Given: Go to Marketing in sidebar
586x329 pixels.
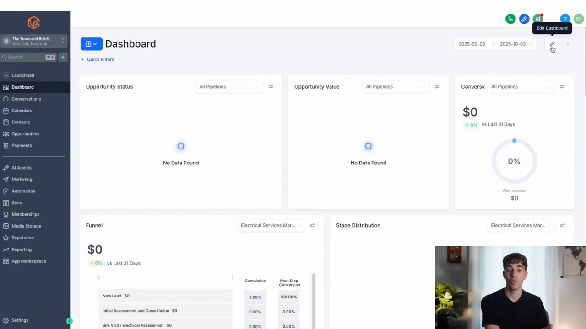Looking at the screenshot, I should [35, 179].
